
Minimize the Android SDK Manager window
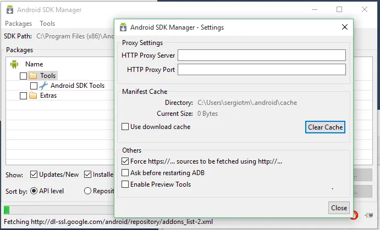tap(315, 9)
